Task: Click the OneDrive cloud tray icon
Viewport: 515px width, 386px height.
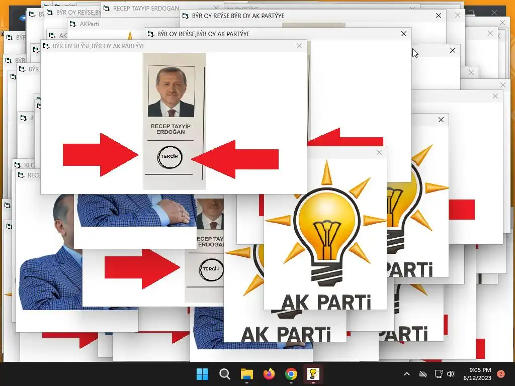Action: pos(423,374)
